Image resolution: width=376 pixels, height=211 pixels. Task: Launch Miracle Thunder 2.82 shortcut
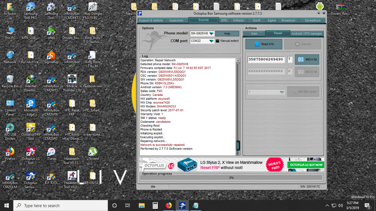click(x=72, y=84)
